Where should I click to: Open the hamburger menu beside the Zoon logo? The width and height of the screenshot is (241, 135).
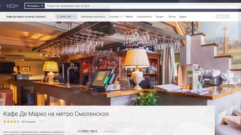(x=0, y=6)
